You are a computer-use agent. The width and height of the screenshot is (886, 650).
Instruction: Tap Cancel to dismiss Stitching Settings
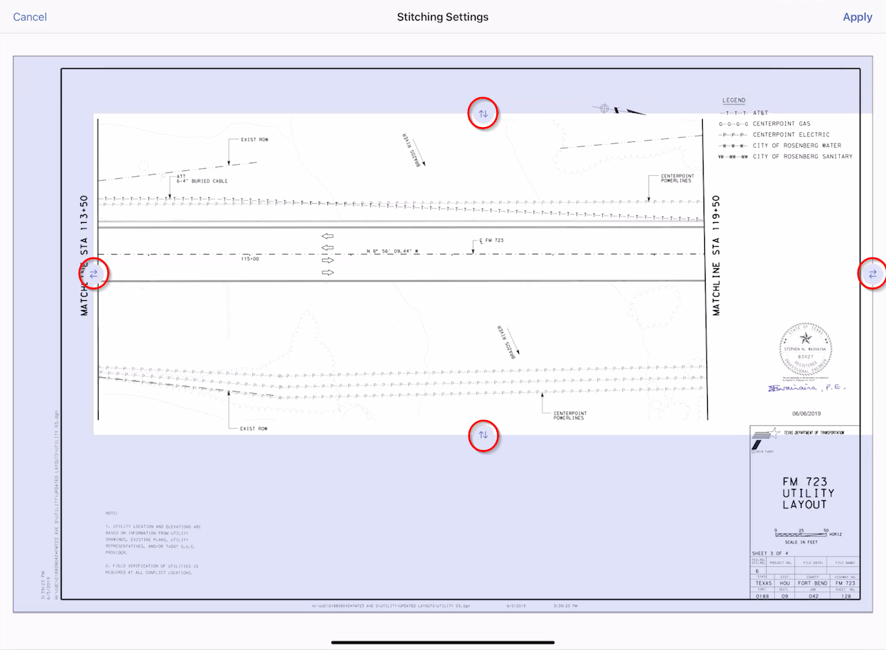tap(30, 16)
